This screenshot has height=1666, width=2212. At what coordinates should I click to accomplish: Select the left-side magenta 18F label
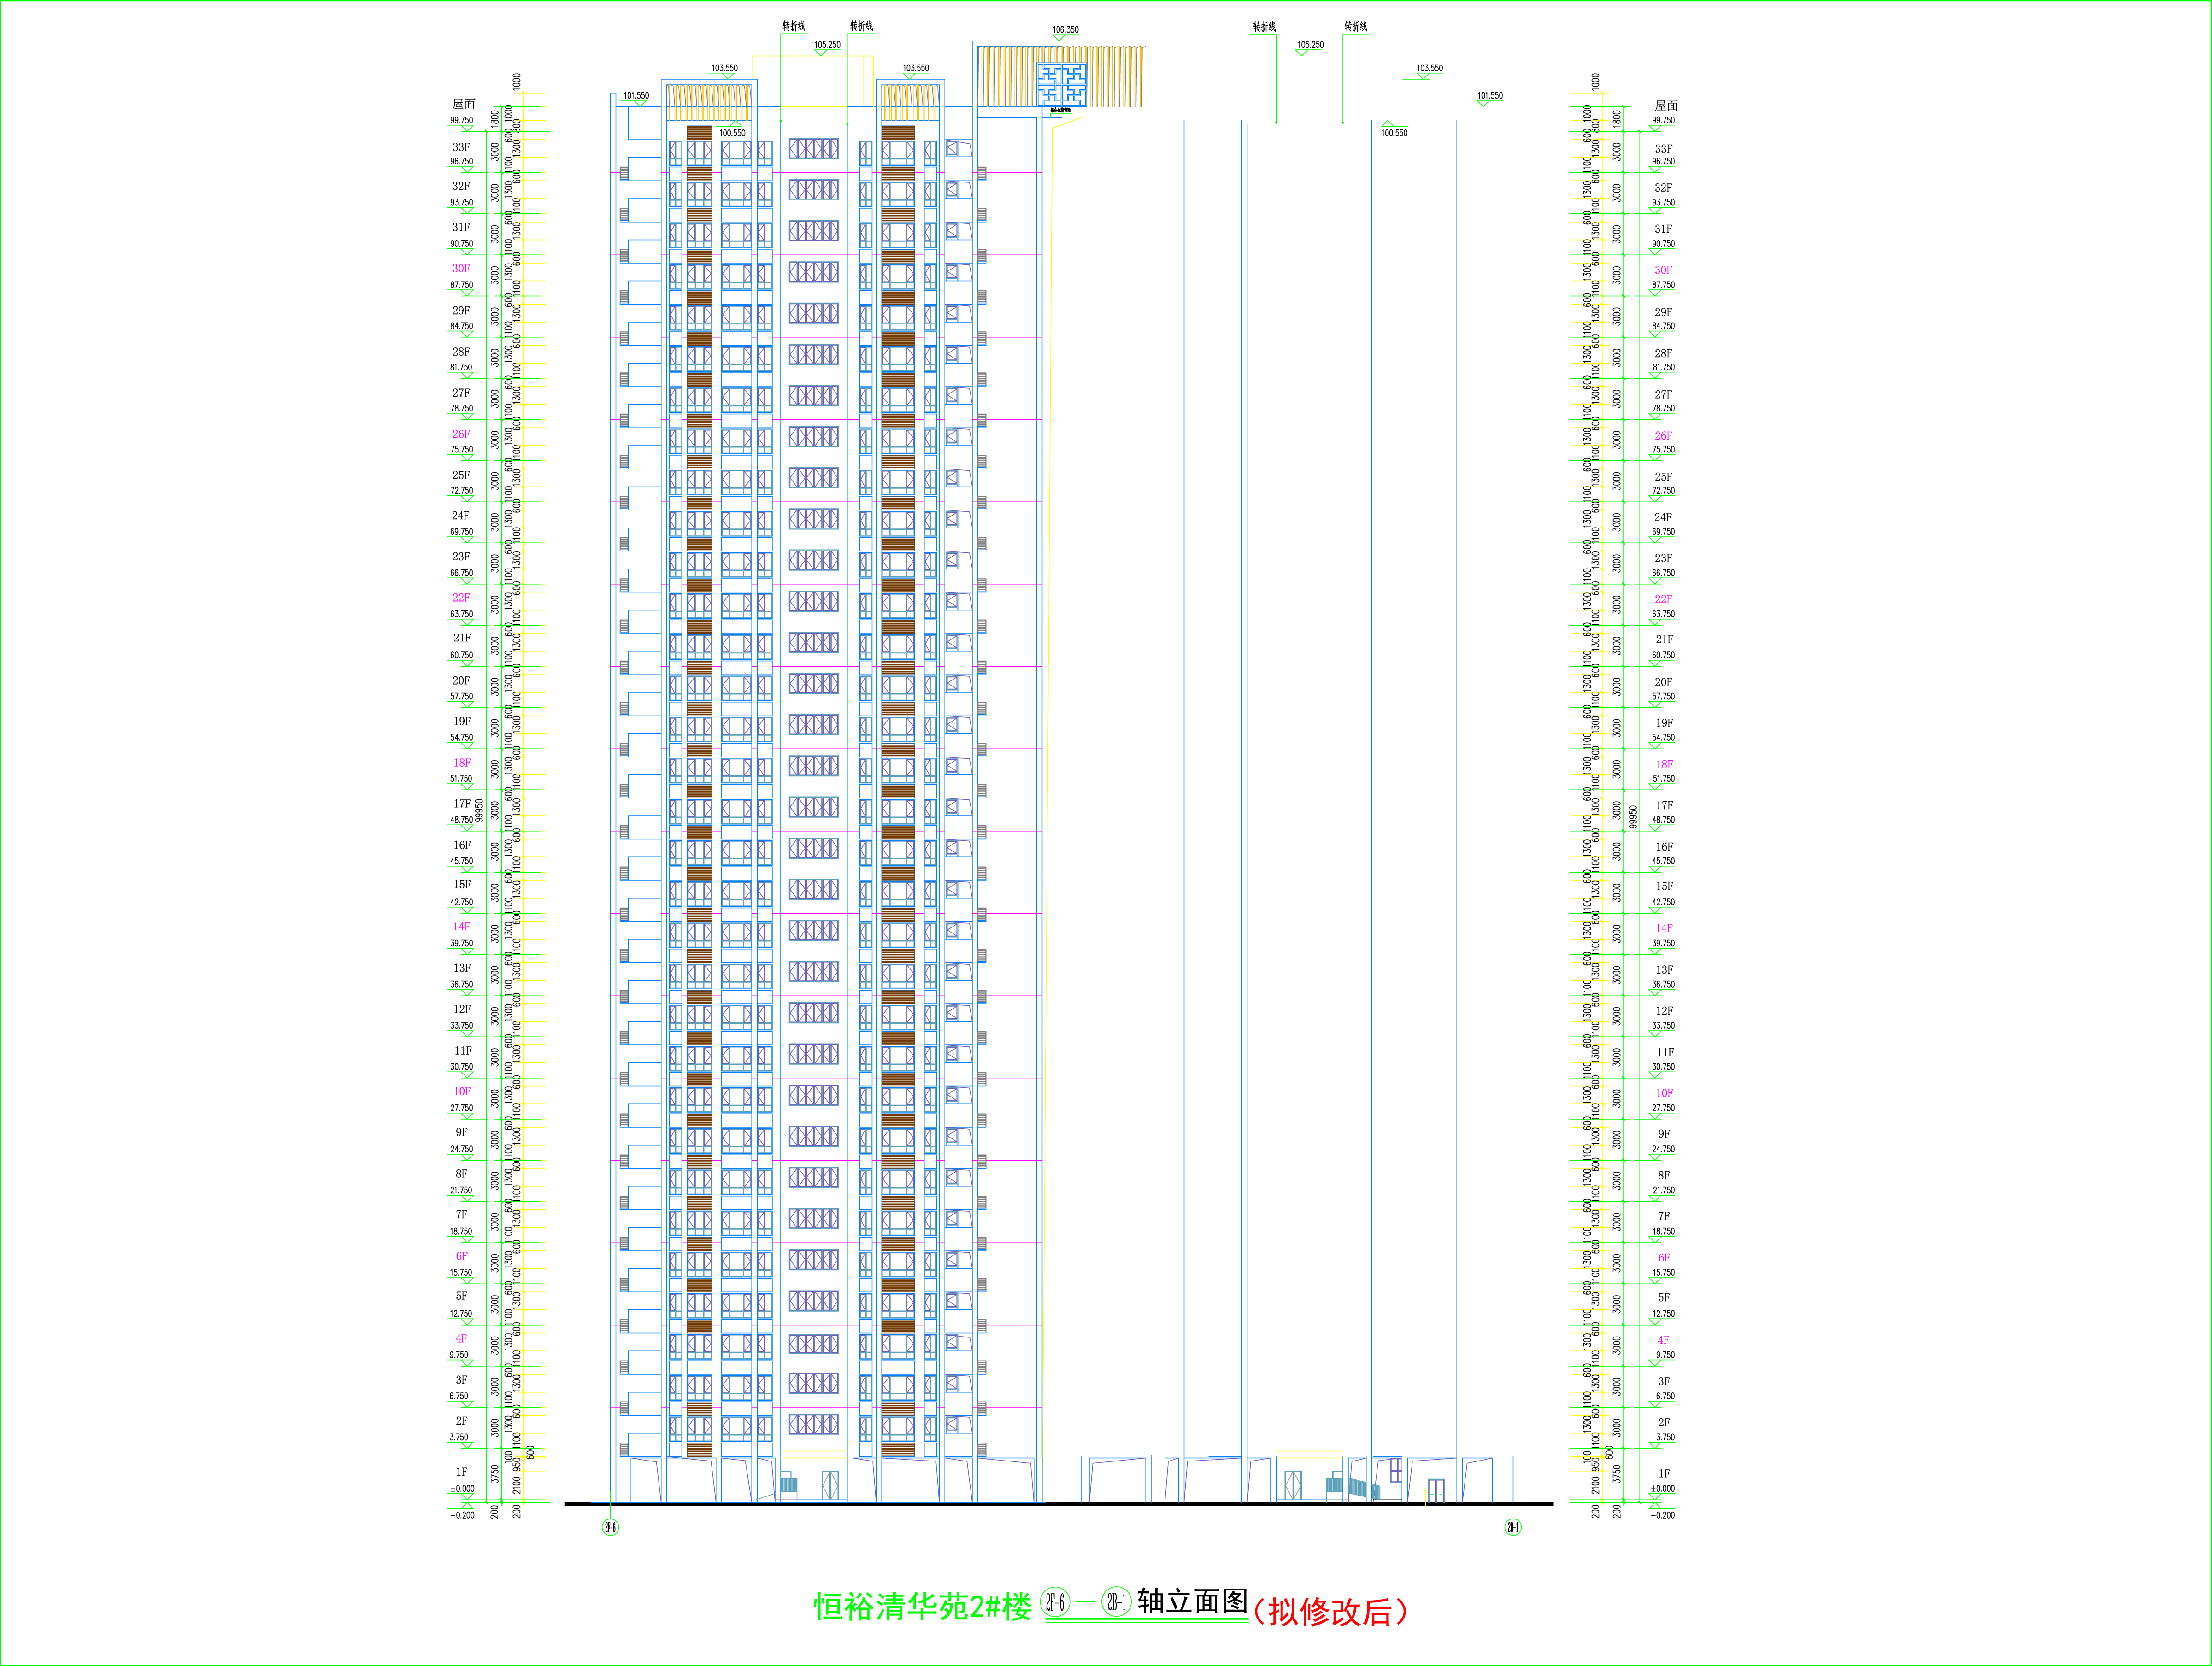coord(462,763)
